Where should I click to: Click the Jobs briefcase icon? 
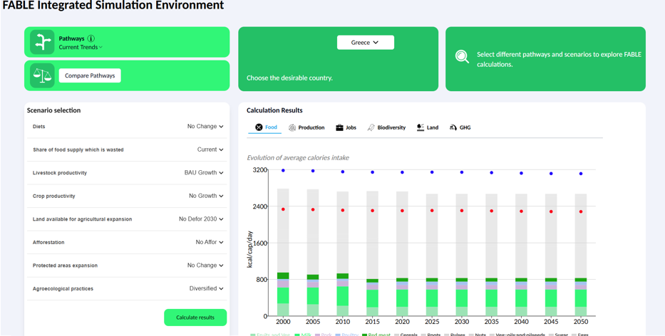[x=339, y=127]
